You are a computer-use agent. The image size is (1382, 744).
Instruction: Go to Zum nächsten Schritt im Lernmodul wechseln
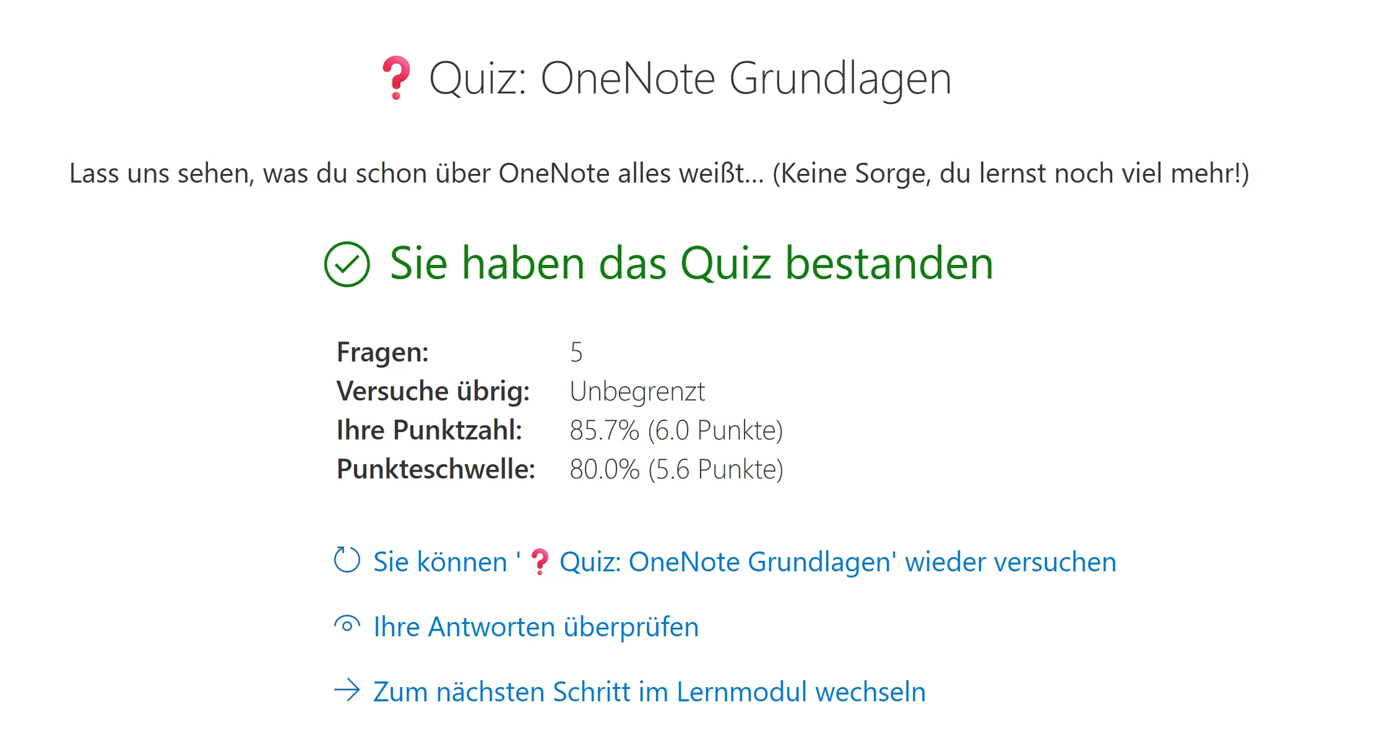[x=649, y=692]
